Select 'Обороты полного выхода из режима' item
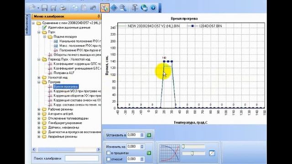The image size is (292, 164). tap(78, 55)
